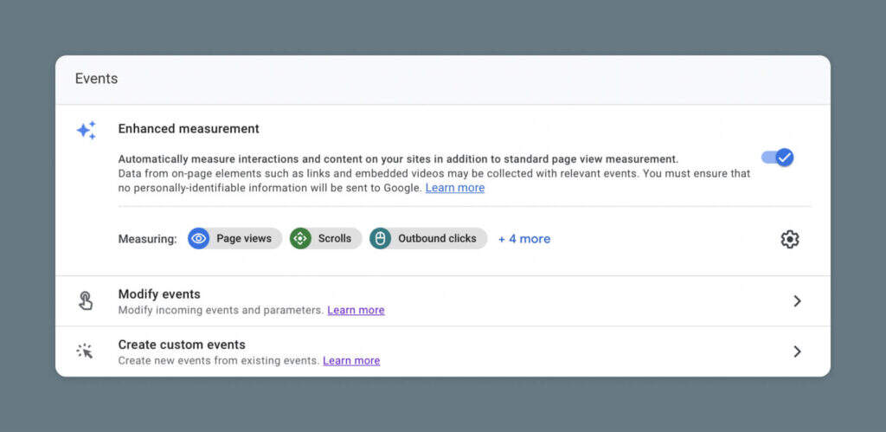
Task: Open Enhanced measurement settings via gear icon
Action: click(789, 240)
